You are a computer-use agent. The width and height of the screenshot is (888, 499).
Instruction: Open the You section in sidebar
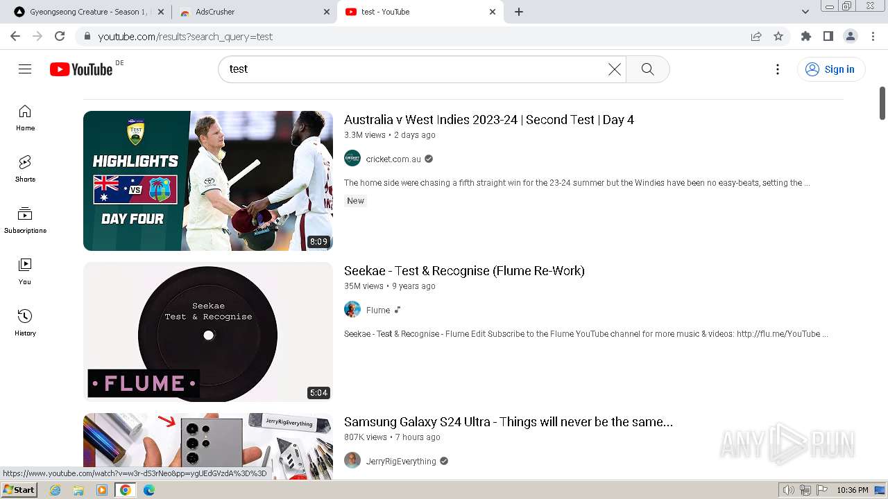(25, 272)
